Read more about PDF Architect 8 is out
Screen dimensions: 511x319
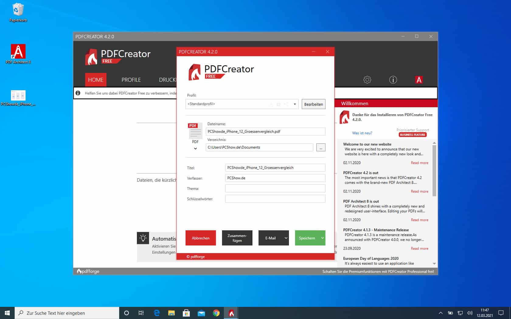tap(419, 220)
